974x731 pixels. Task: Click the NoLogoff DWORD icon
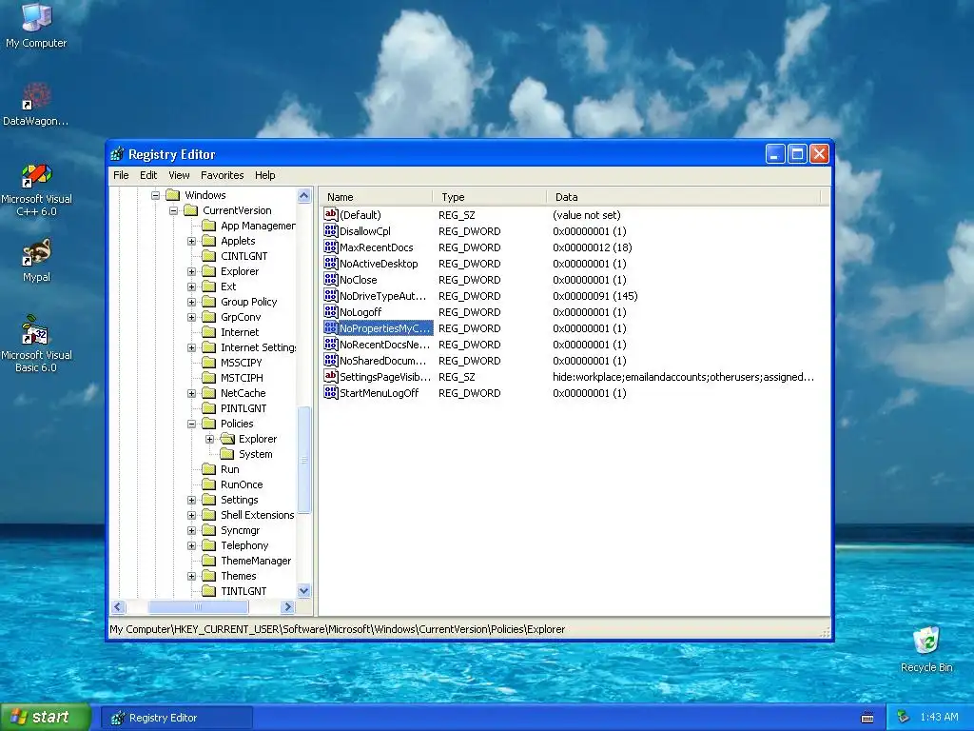(330, 311)
